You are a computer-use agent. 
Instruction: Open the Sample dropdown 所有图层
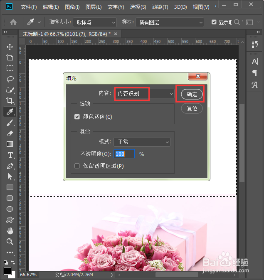[x=170, y=22]
